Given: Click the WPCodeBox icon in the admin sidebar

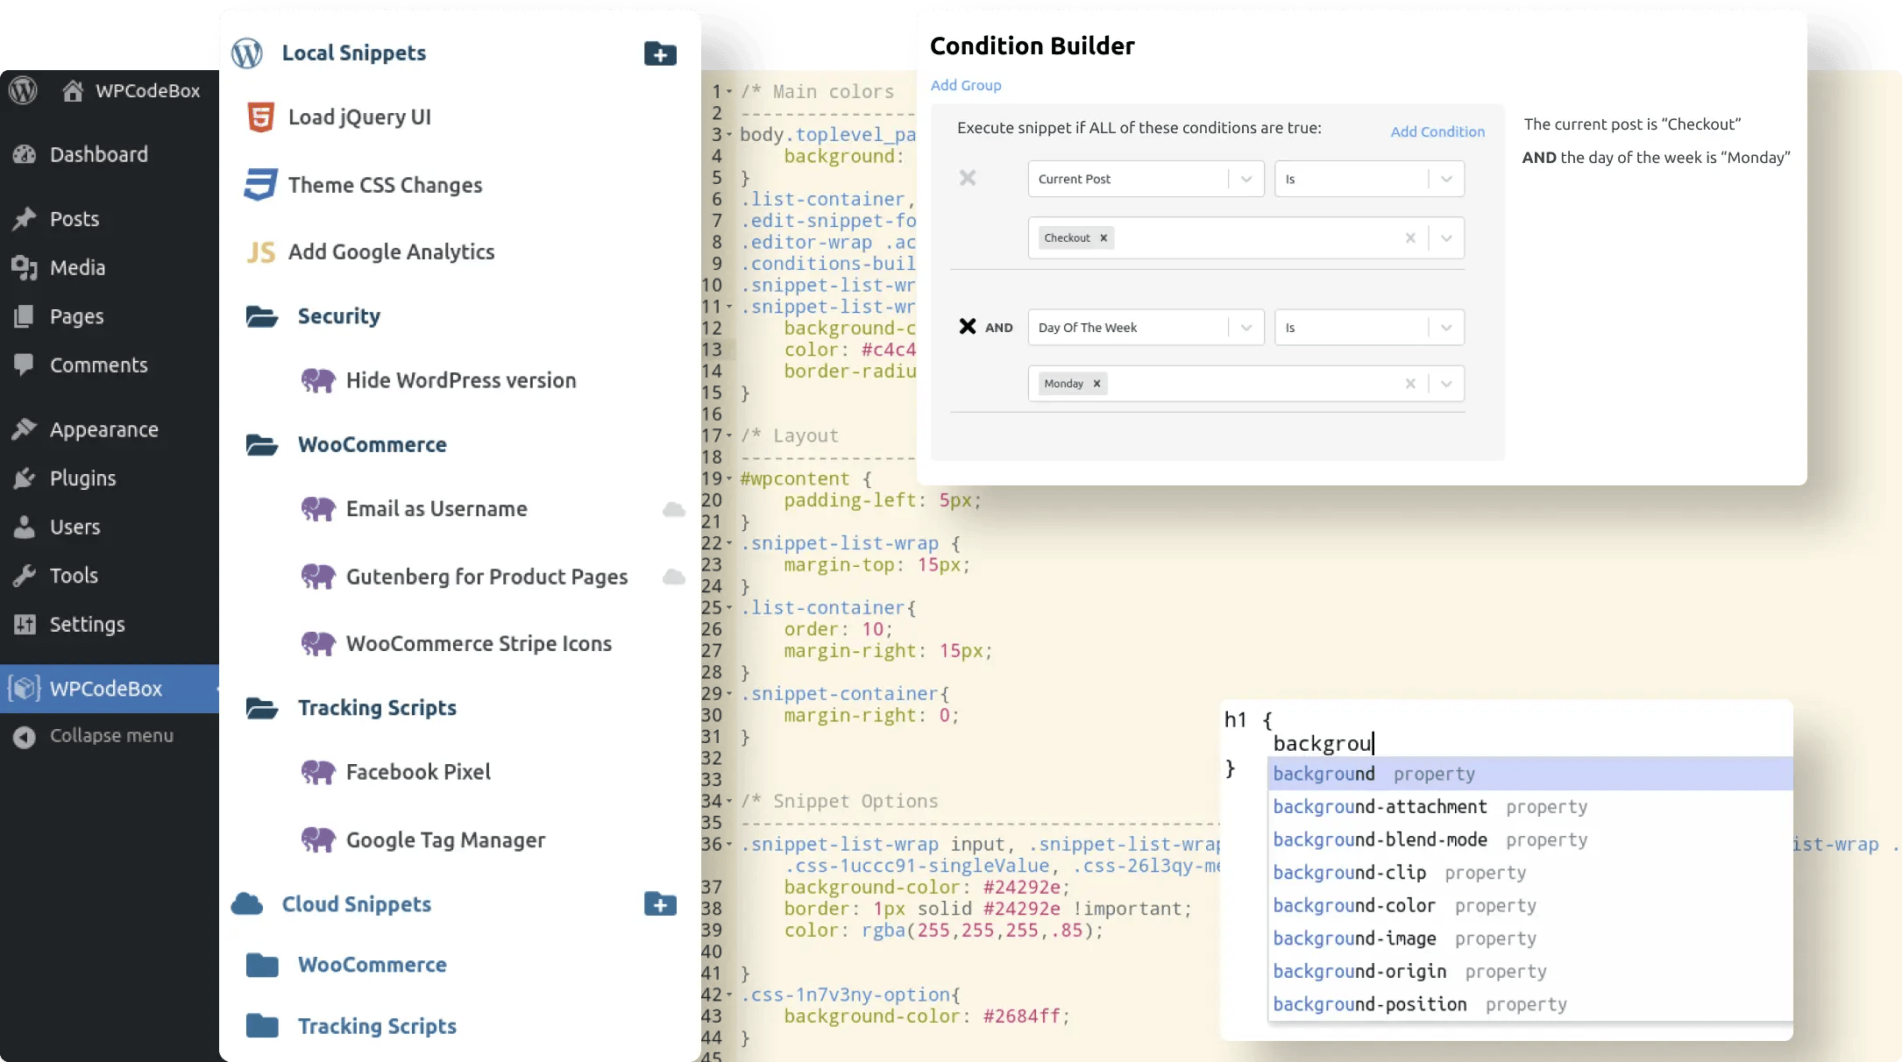Looking at the screenshot, I should coord(25,689).
